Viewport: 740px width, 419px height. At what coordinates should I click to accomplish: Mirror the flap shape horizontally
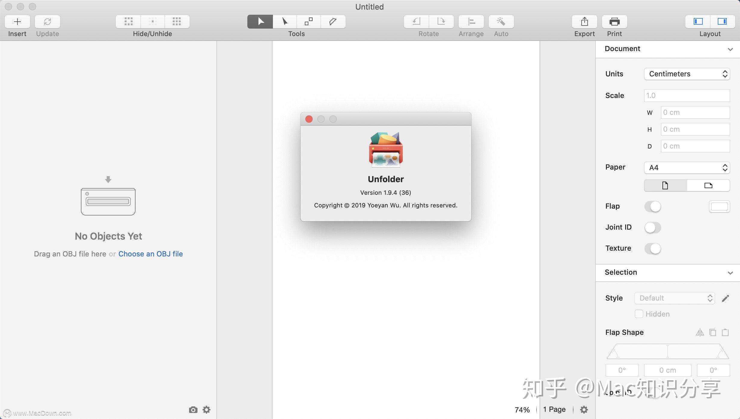700,332
